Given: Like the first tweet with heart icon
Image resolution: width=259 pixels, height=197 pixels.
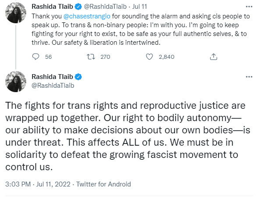Looking at the screenshot, I should (149, 57).
